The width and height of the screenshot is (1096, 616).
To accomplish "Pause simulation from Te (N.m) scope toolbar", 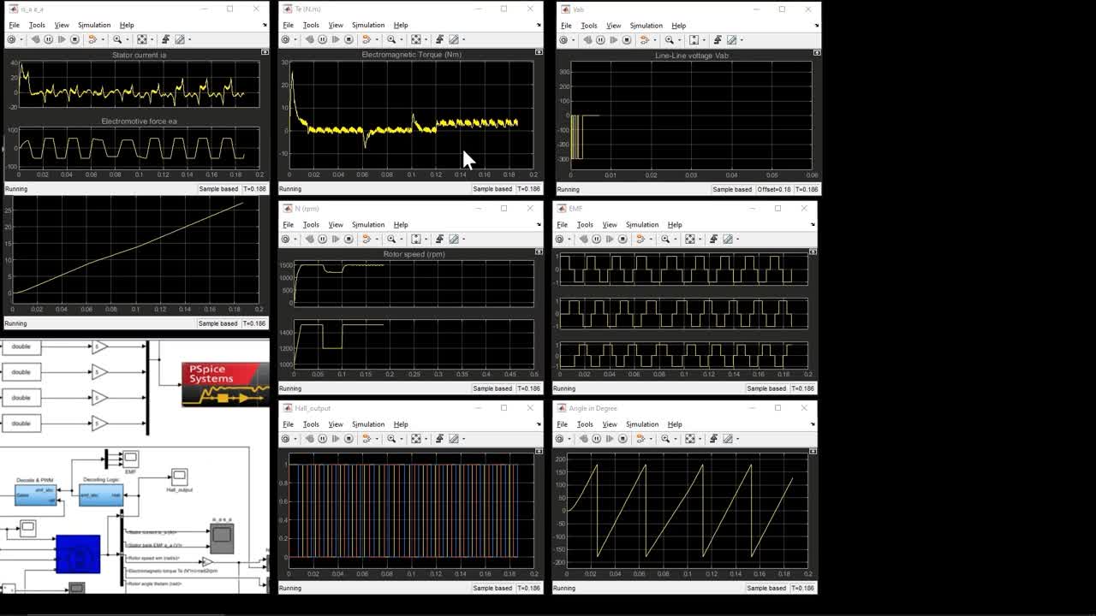I will (x=322, y=39).
